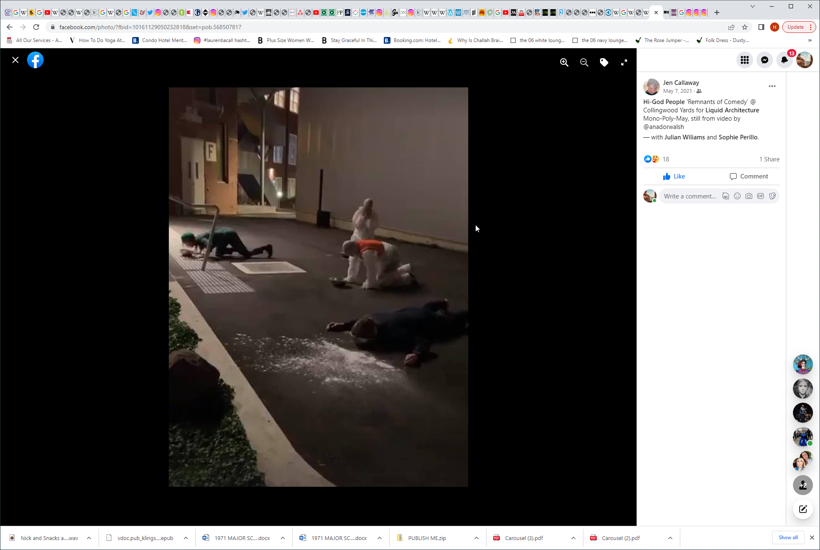Screen dimensions: 820x550
Task: Toggle browser side panel
Action: click(761, 27)
